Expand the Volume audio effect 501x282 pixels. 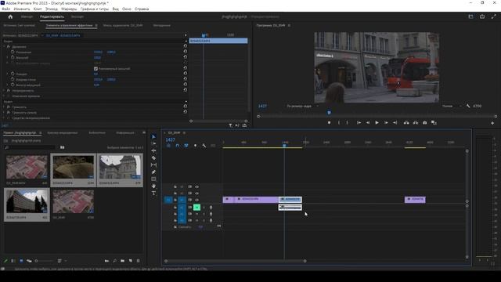coord(4,107)
